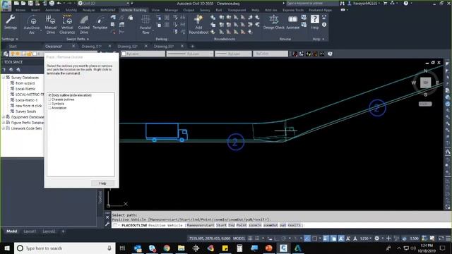This screenshot has width=452, height=254.
Task: Toggle Body outline (side elevation) checkbox
Action: [49, 95]
